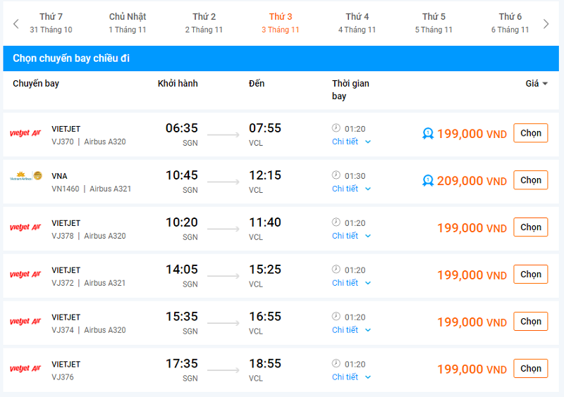Screen dimensions: 564x397
Task: Expand Chi tiết details for flight VN1460
Action: pos(351,189)
